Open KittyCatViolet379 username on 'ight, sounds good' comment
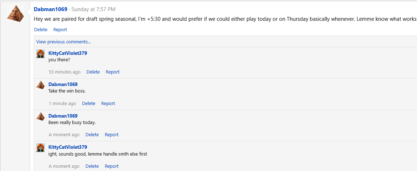This screenshot has height=171, width=417. (x=68, y=147)
